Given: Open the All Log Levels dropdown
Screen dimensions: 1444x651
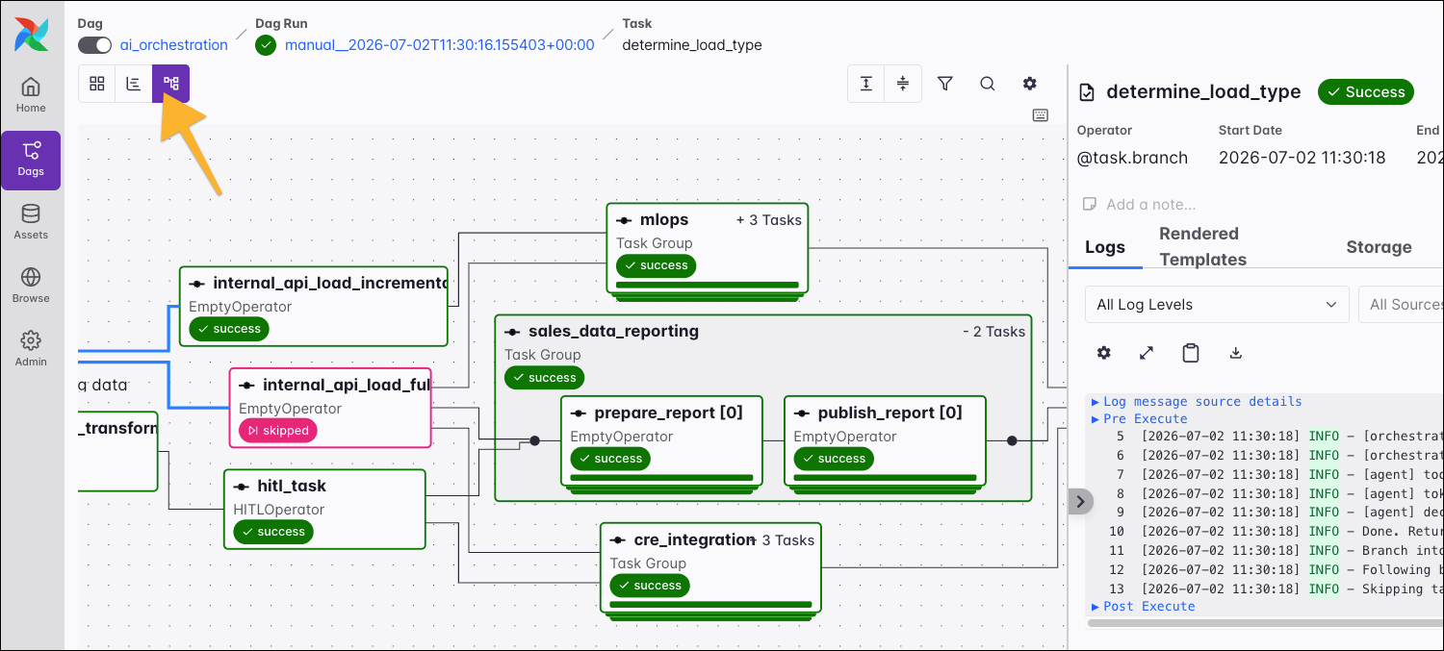Looking at the screenshot, I should point(1217,305).
